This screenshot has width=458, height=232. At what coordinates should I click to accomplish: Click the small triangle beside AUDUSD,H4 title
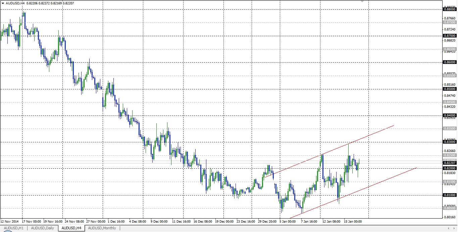[3, 3]
